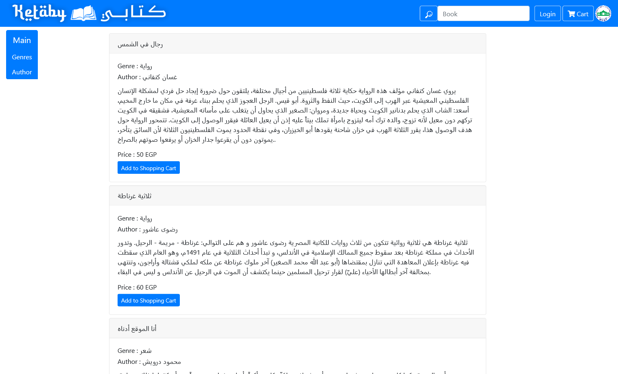Click the book title أنا الموقع أدناه
618x374 pixels.
137,329
